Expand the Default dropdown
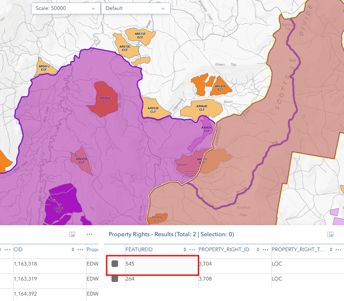344x301 pixels. click(x=135, y=8)
